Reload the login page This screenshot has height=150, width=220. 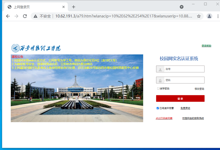[25, 16]
